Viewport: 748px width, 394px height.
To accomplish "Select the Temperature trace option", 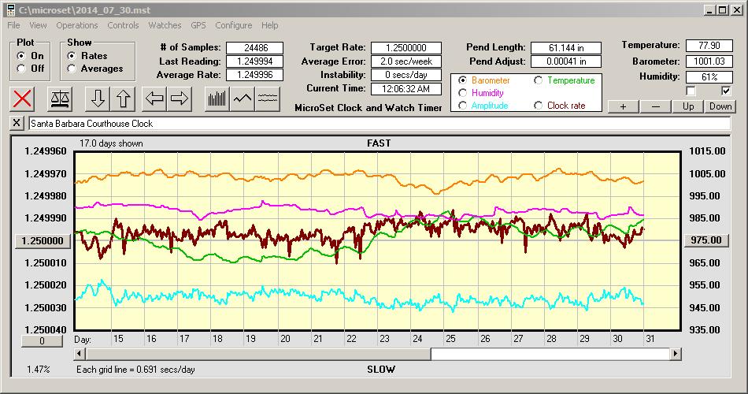I will pyautogui.click(x=538, y=80).
